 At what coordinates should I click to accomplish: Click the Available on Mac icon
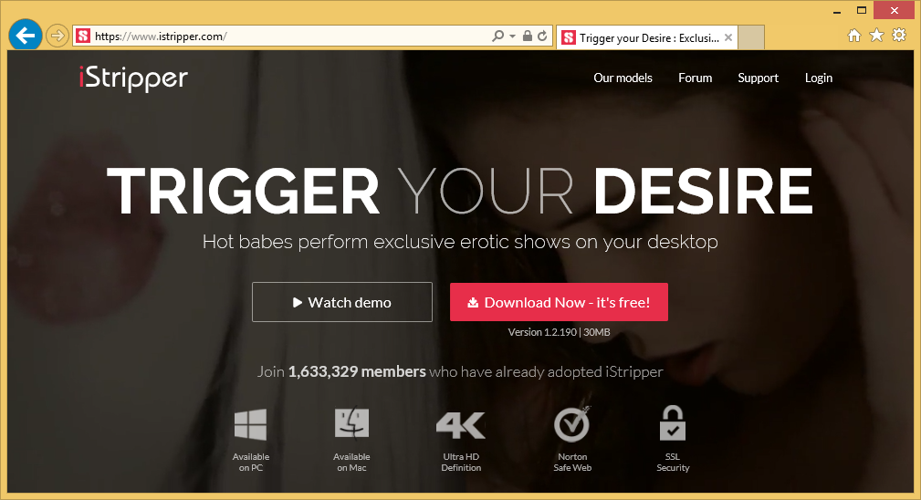click(351, 425)
